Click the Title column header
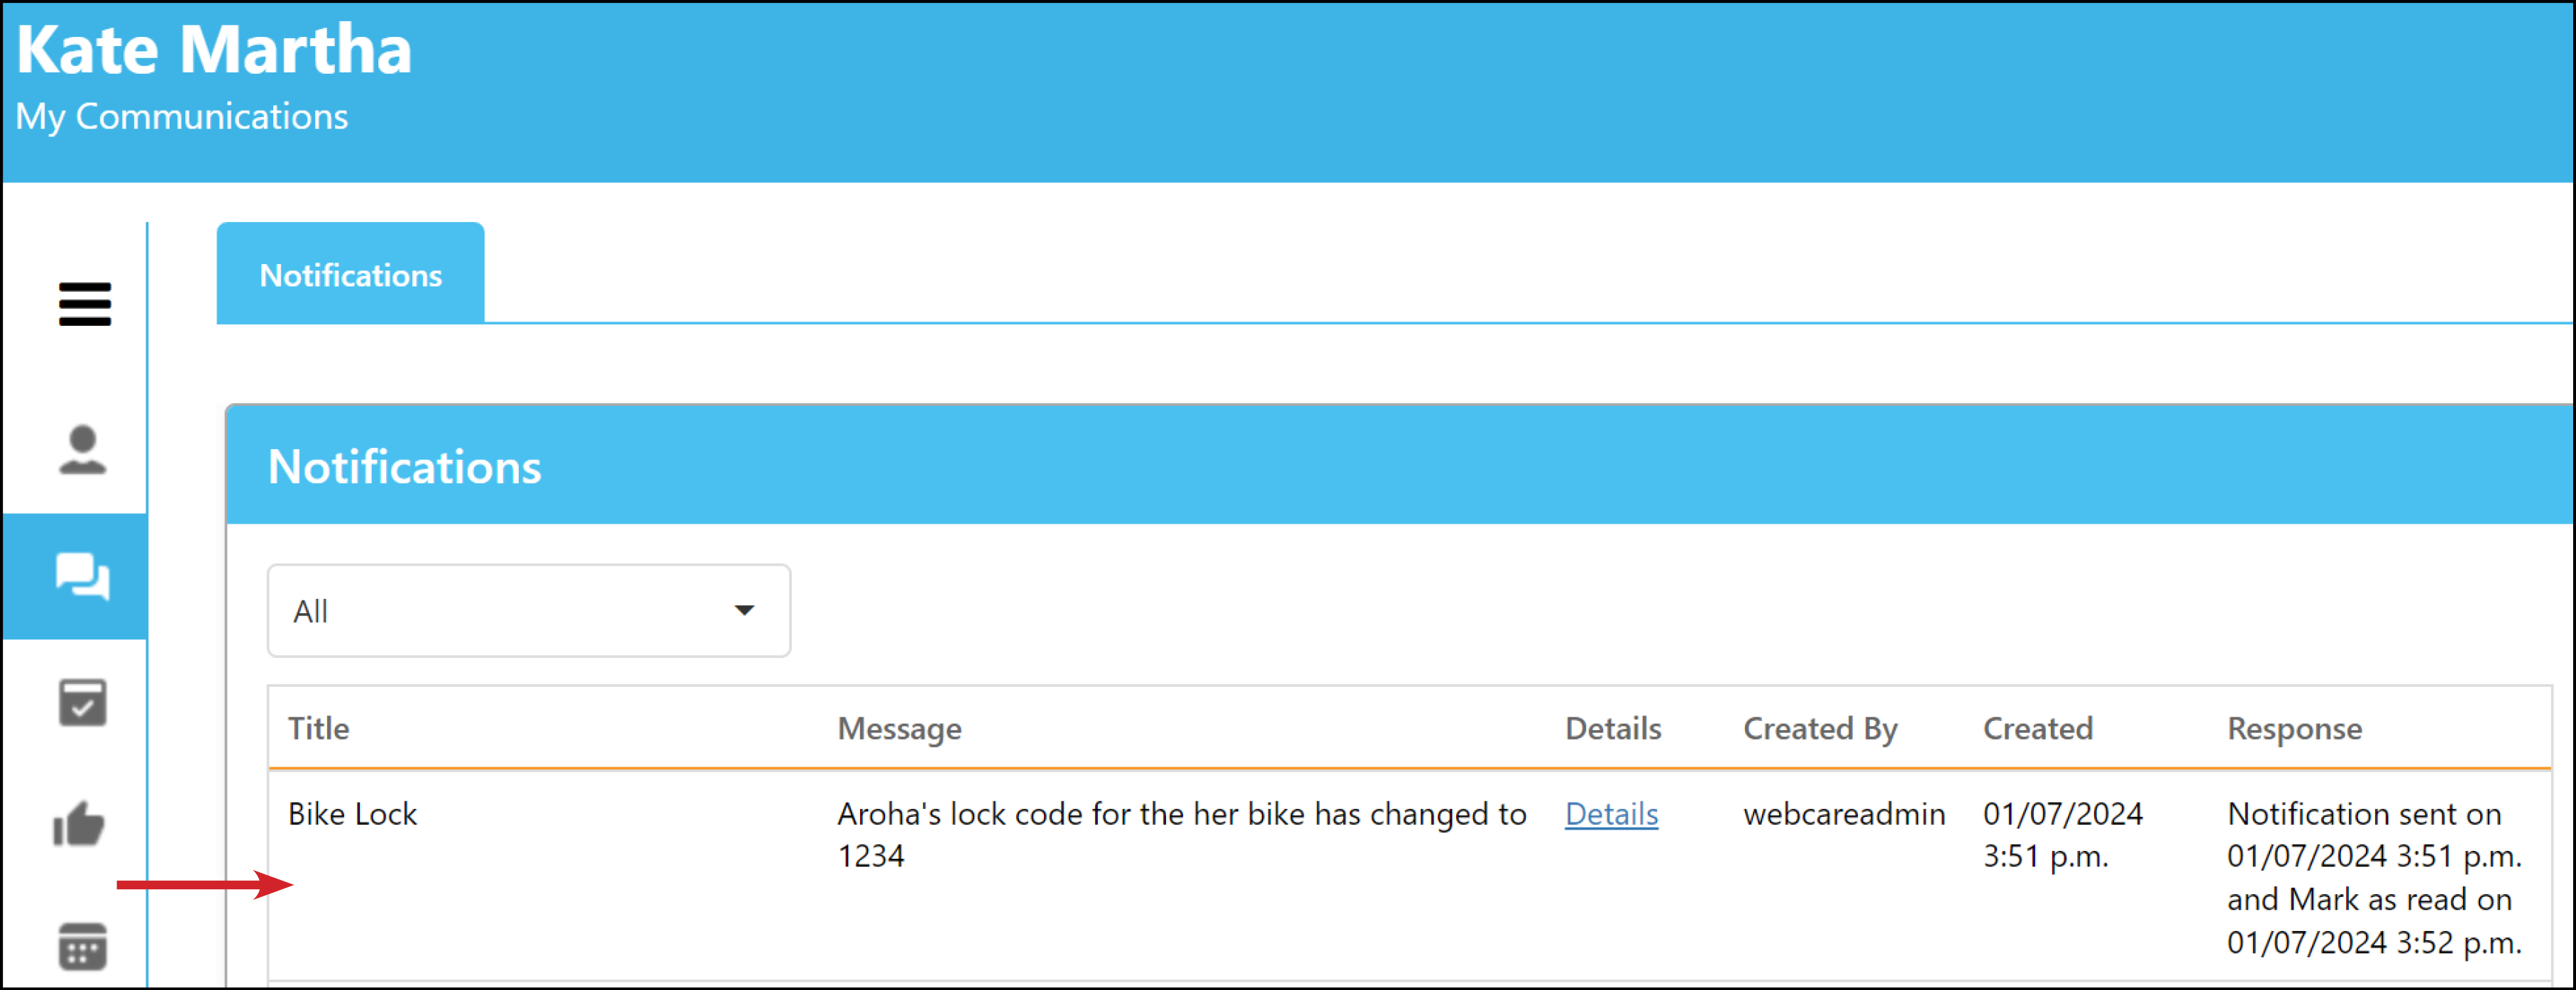 coord(318,728)
